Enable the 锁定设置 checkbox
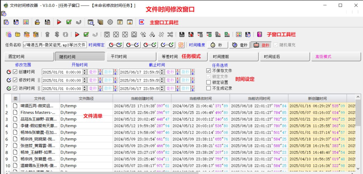 [x=209, y=82]
